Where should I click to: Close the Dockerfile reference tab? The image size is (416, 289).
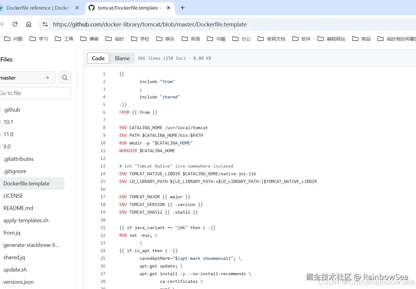[77, 8]
